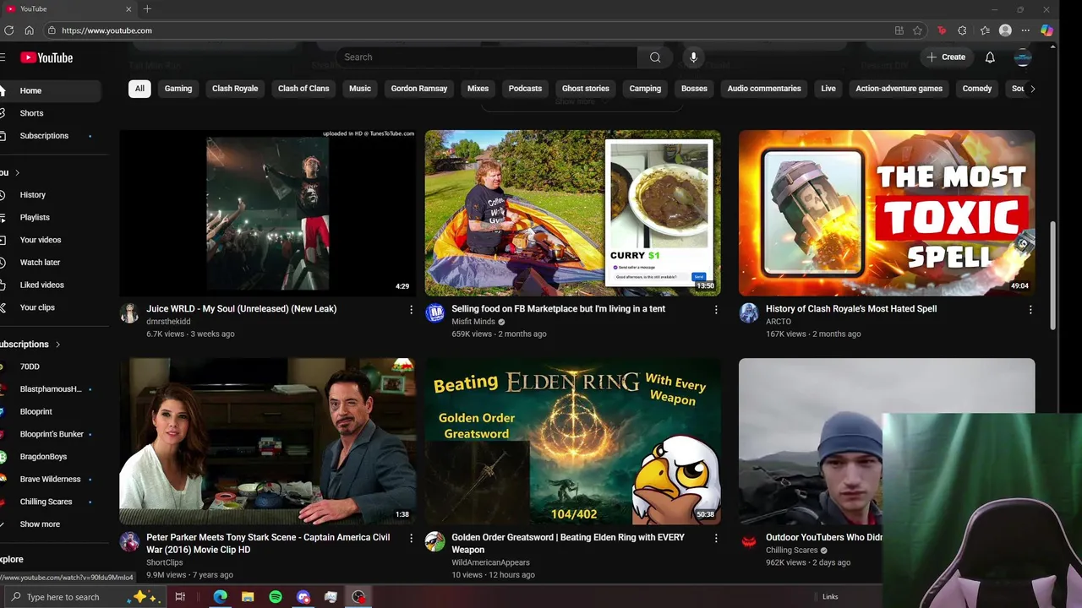Open Misfit Minds channel avatar

coord(434,313)
